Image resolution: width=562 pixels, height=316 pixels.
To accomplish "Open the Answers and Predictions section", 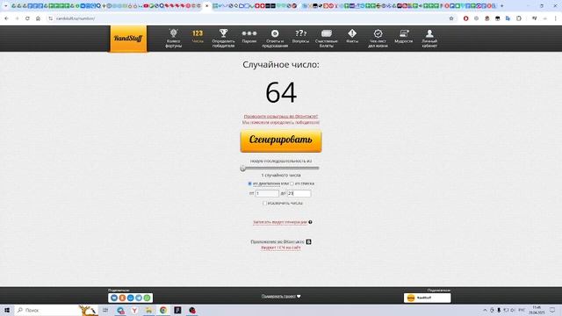I will point(275,39).
